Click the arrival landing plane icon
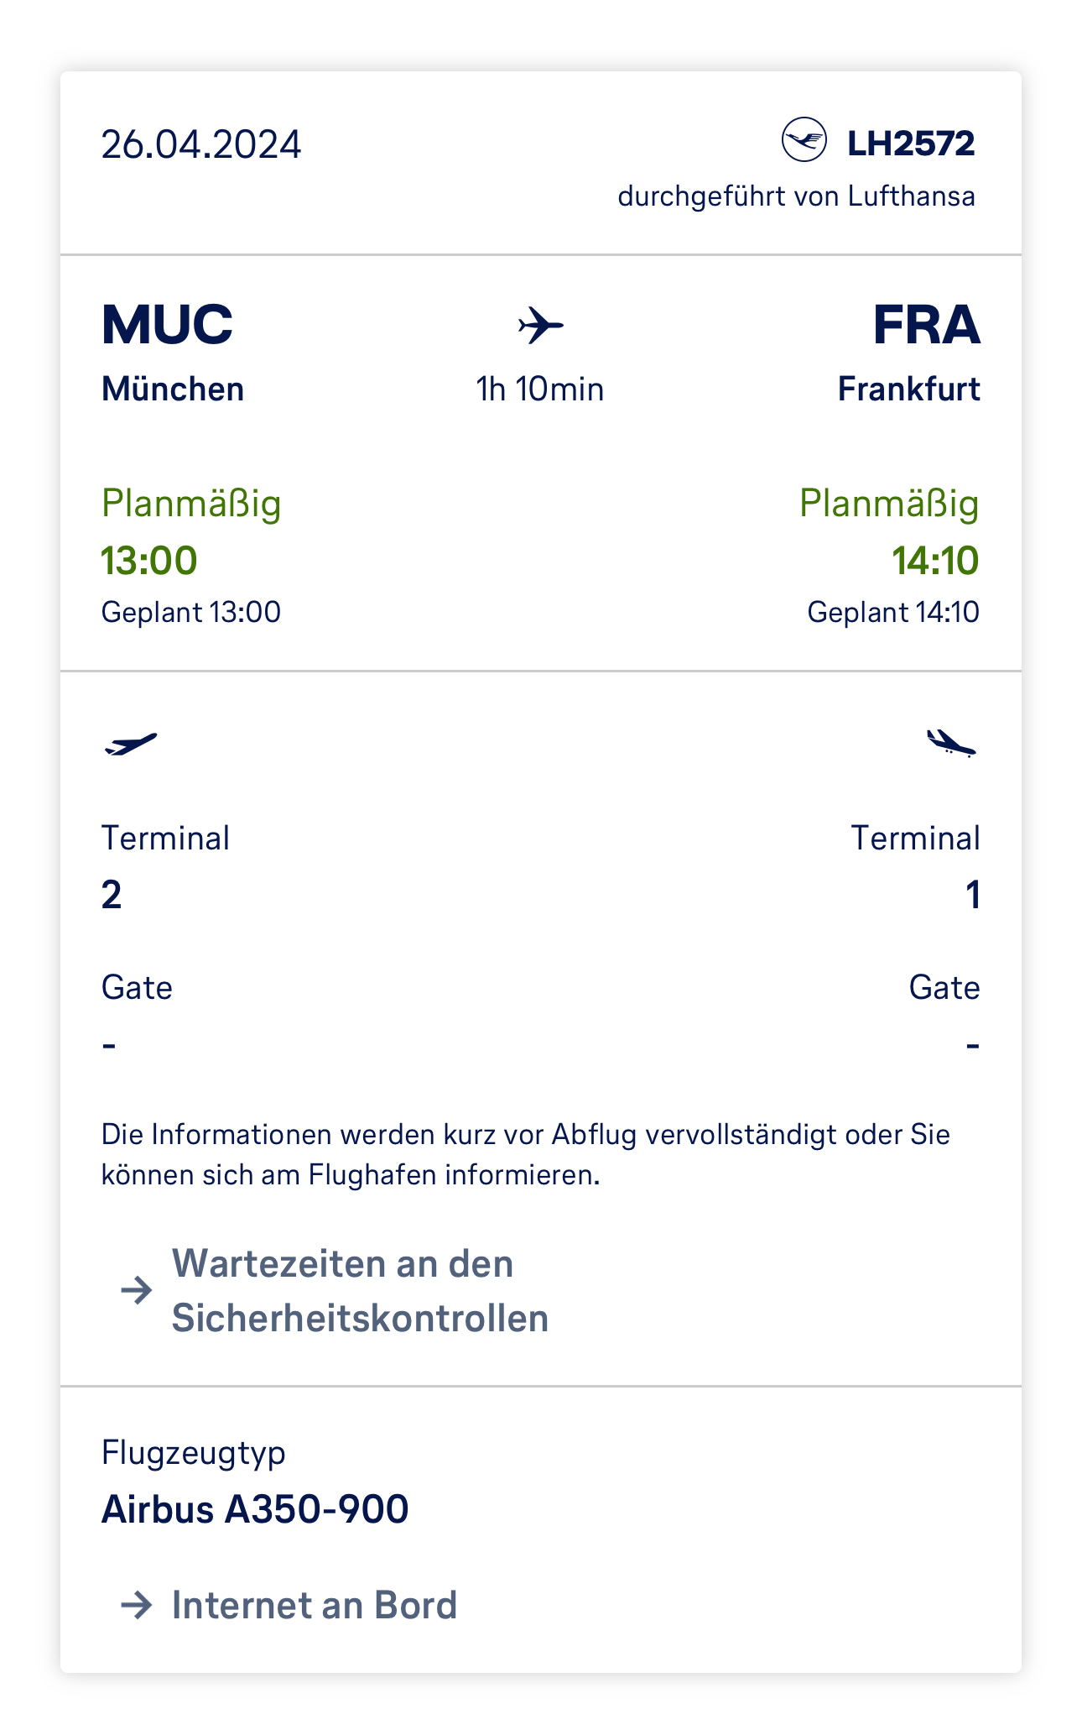This screenshot has width=1082, height=1709. pyautogui.click(x=950, y=743)
